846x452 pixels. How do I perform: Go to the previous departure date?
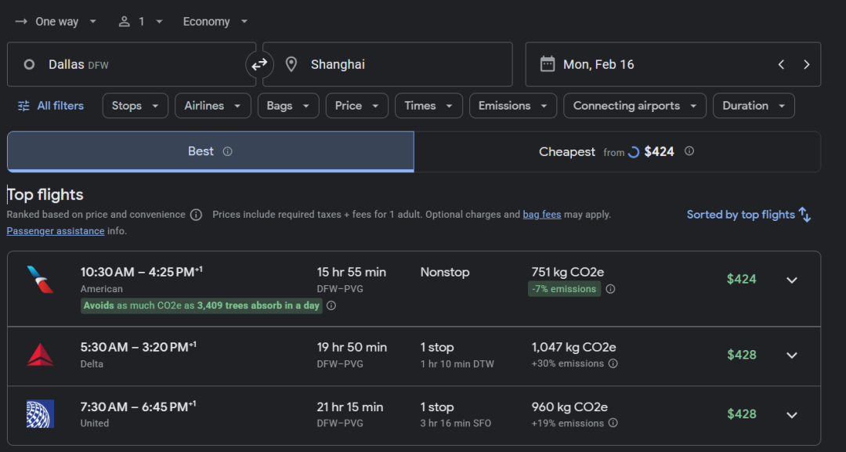pos(781,64)
